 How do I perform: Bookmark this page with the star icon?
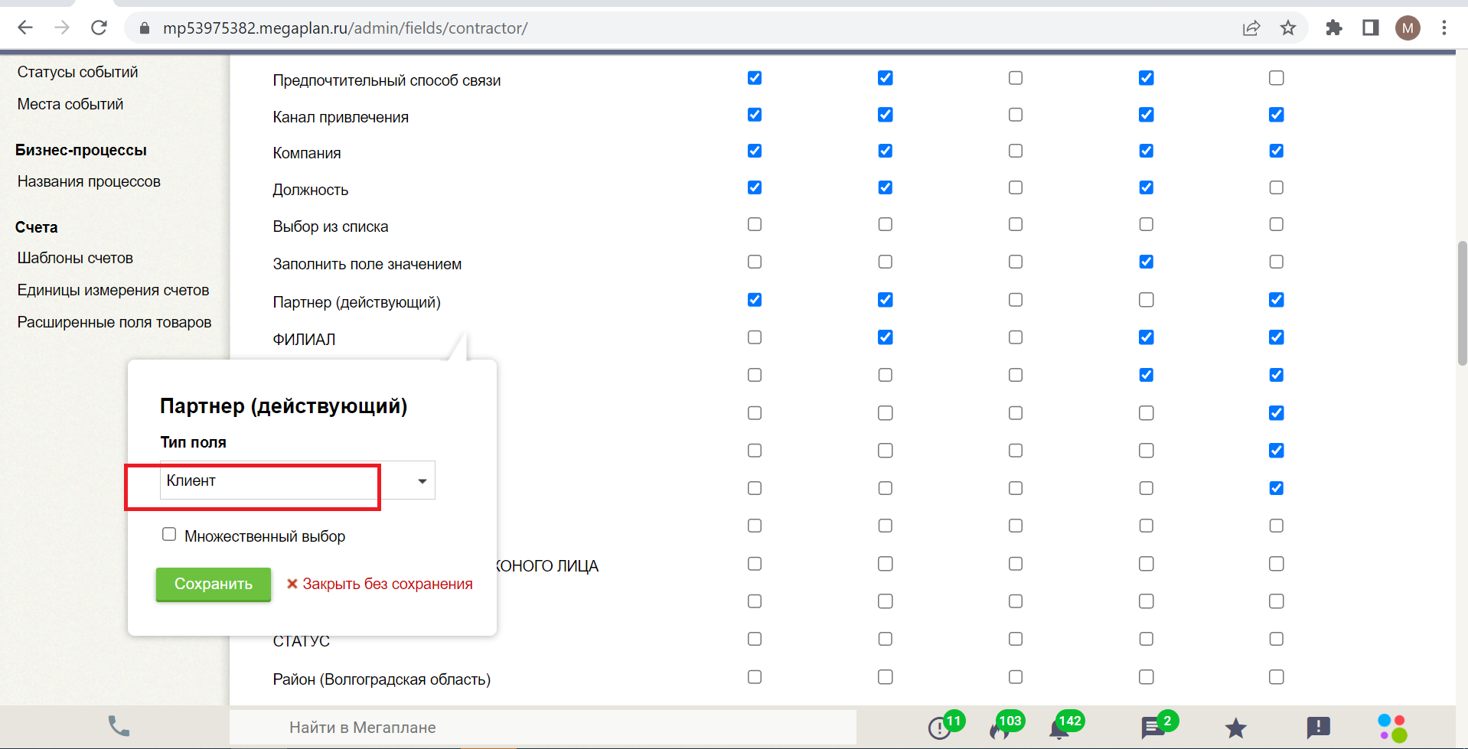1288,28
